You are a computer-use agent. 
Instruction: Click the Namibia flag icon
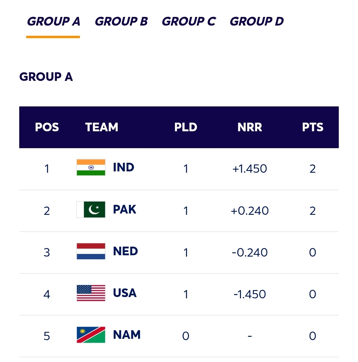tap(91, 335)
